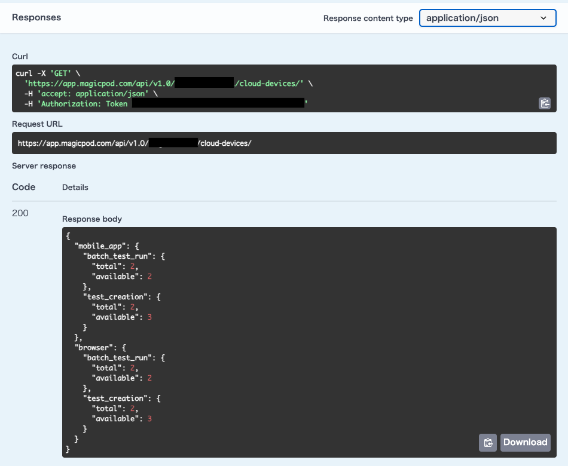Click the Request URL label

[37, 124]
